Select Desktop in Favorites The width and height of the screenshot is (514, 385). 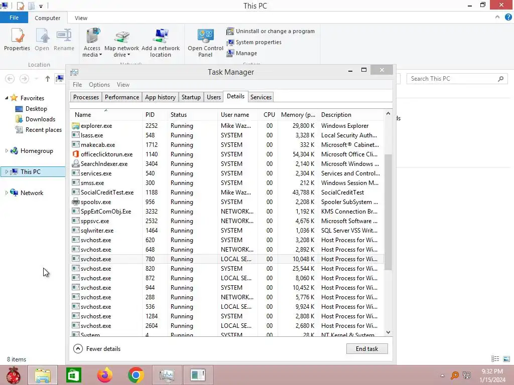click(32, 109)
